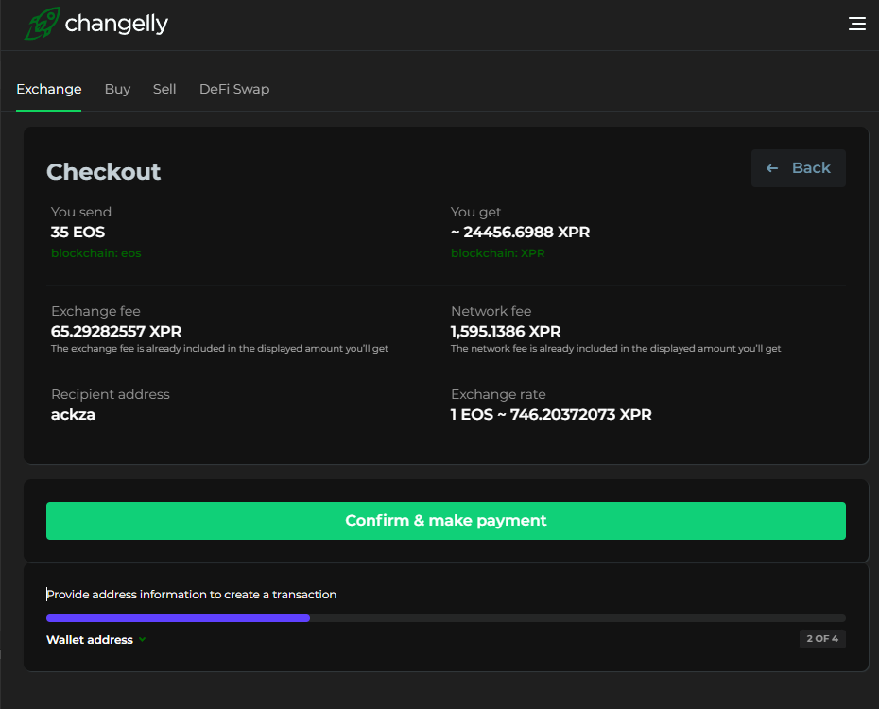Go Back from the checkout
Image resolution: width=879 pixels, height=709 pixels.
[799, 168]
